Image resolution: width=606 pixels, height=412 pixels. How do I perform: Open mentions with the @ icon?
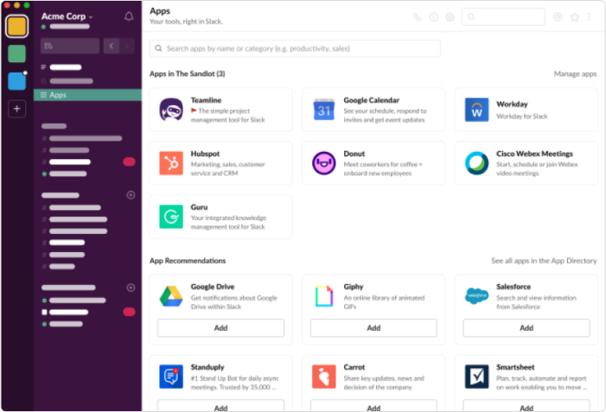click(x=558, y=17)
